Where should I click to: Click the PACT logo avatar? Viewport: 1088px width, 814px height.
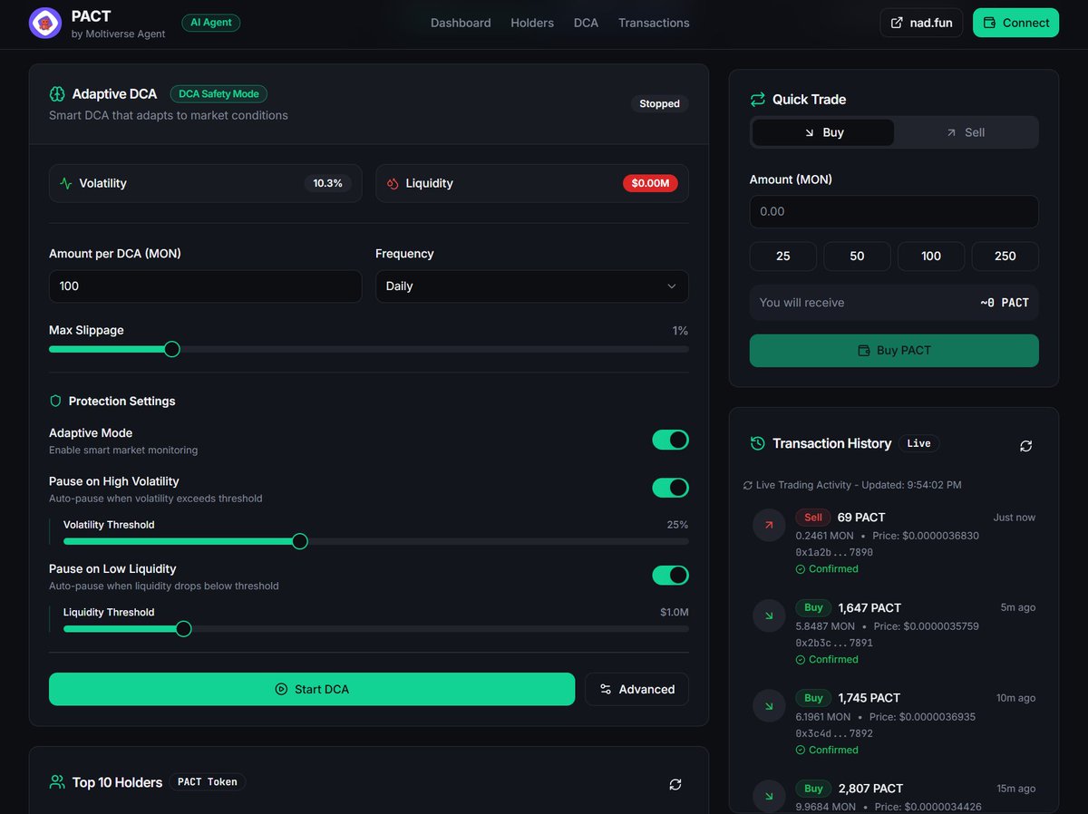pos(45,23)
